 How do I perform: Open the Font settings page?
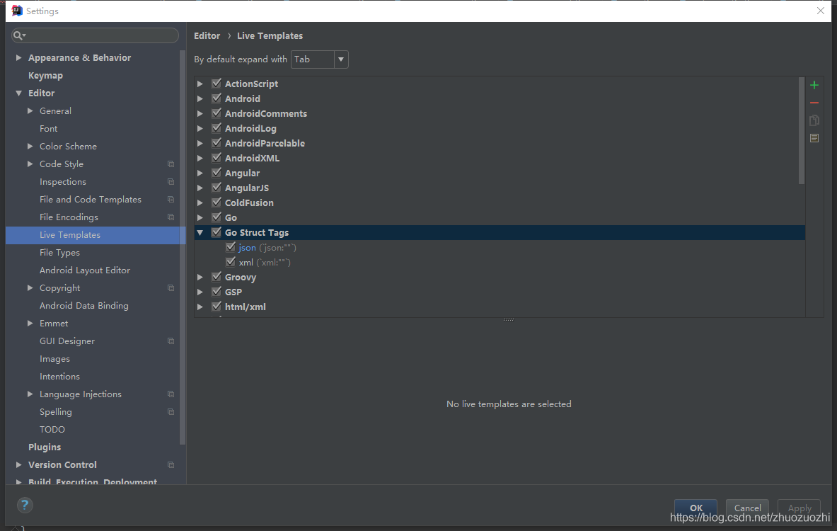click(x=49, y=129)
